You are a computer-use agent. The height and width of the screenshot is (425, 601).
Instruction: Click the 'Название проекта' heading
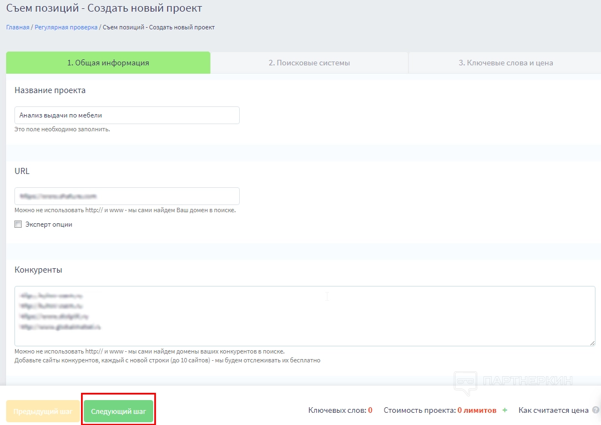(50, 90)
